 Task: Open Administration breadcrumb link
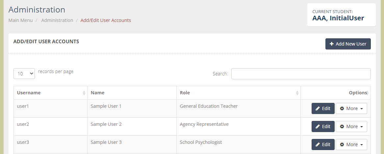coord(57,20)
